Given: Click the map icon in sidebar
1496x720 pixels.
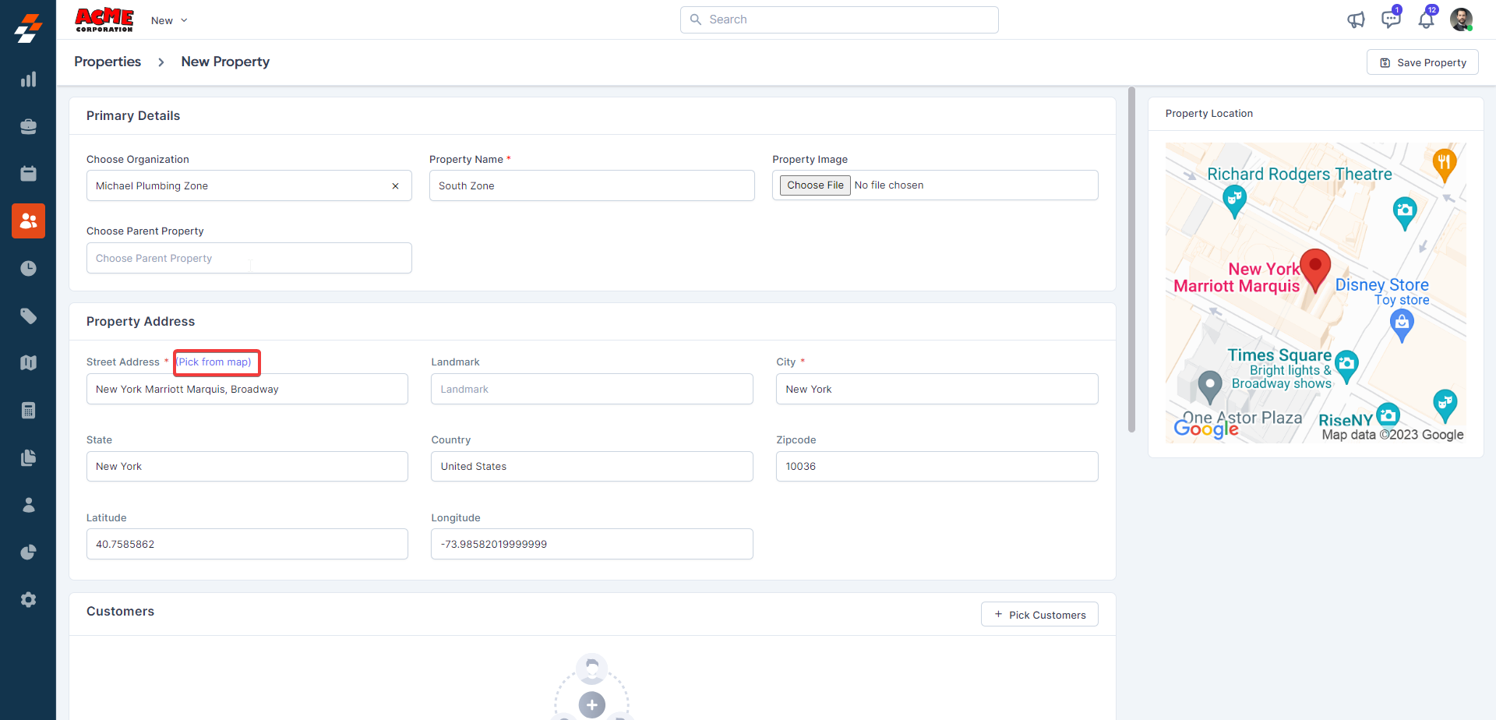Looking at the screenshot, I should pos(28,363).
